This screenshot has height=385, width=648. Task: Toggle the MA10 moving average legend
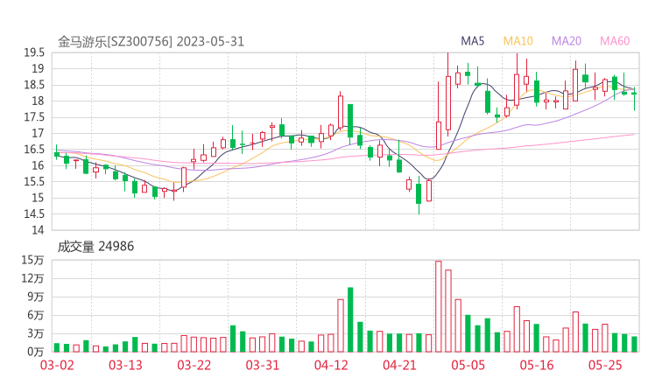point(518,41)
